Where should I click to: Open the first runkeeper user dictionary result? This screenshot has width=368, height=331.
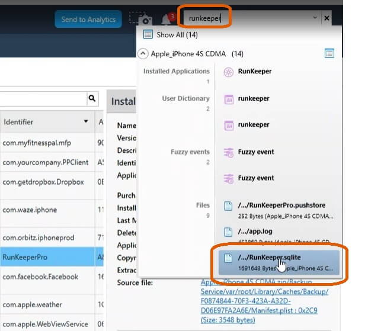tap(253, 99)
